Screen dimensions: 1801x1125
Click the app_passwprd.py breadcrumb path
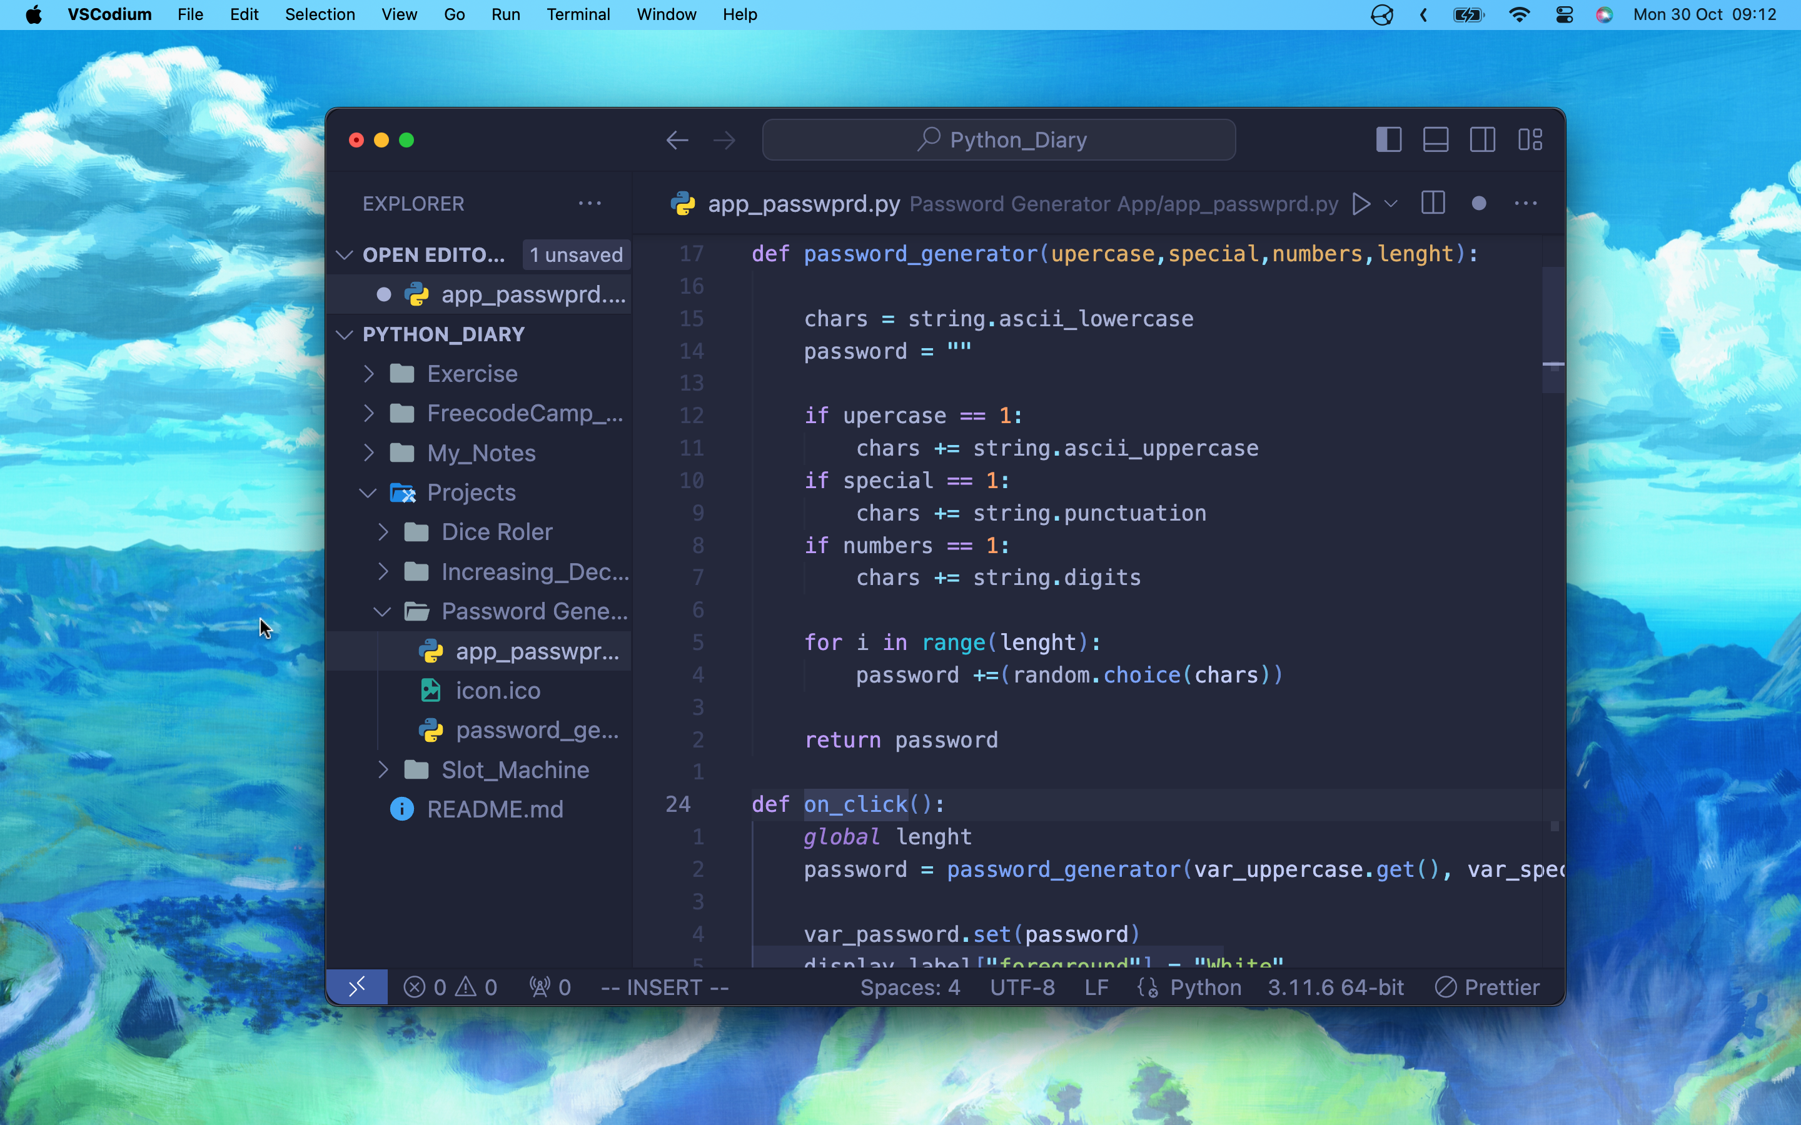tap(1124, 204)
